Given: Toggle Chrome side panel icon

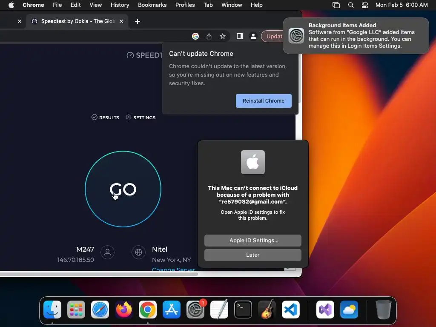Looking at the screenshot, I should [239, 37].
